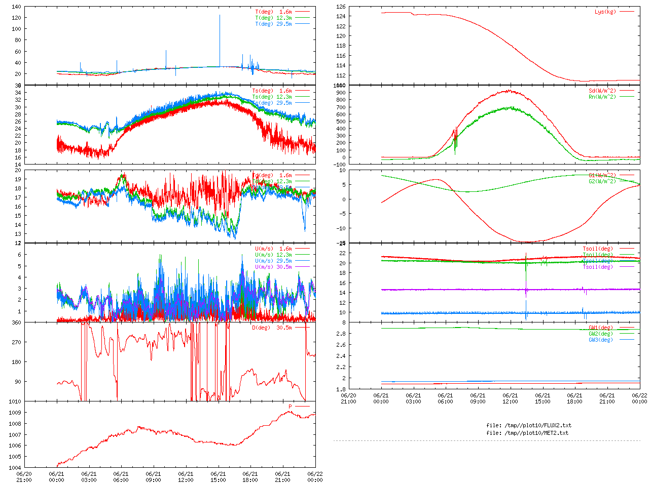Screen dimensions: 649x486
Task: Select the G2(W/m^2) legend label
Action: point(602,181)
